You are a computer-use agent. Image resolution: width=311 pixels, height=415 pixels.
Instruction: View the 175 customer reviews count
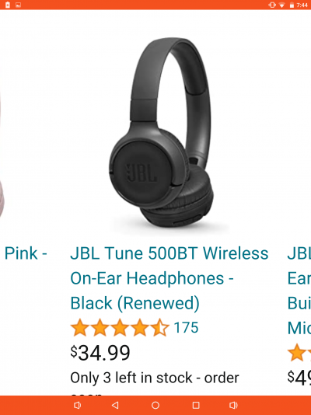(x=186, y=328)
